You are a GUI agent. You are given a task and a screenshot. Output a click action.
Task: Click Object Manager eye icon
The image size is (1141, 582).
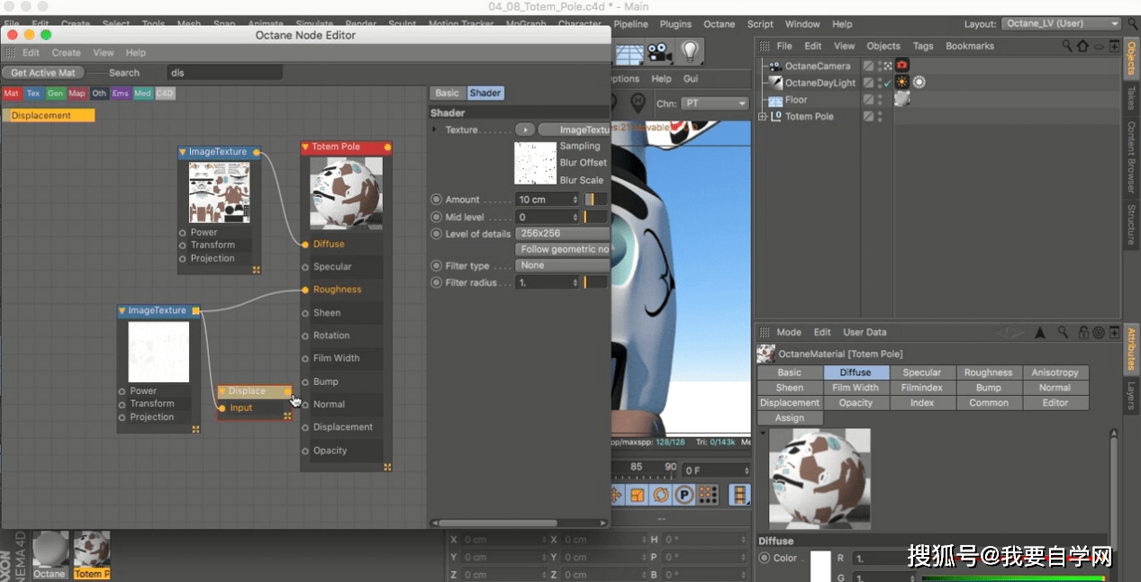1099,46
